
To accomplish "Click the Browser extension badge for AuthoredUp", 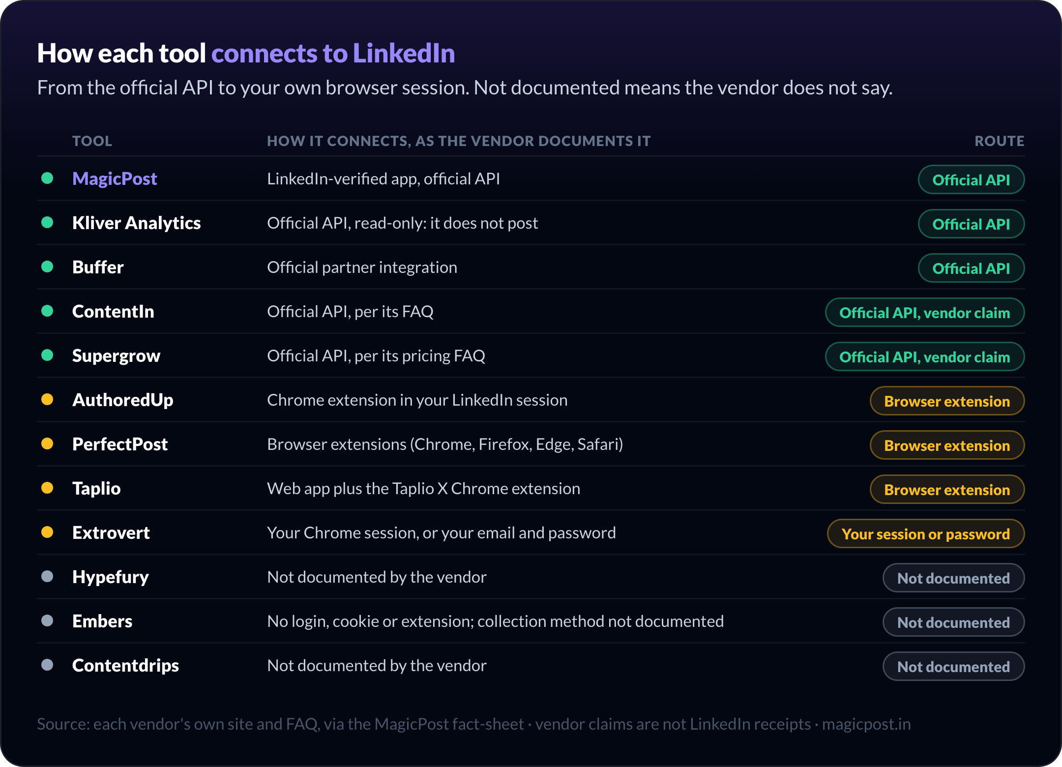I will (x=947, y=401).
